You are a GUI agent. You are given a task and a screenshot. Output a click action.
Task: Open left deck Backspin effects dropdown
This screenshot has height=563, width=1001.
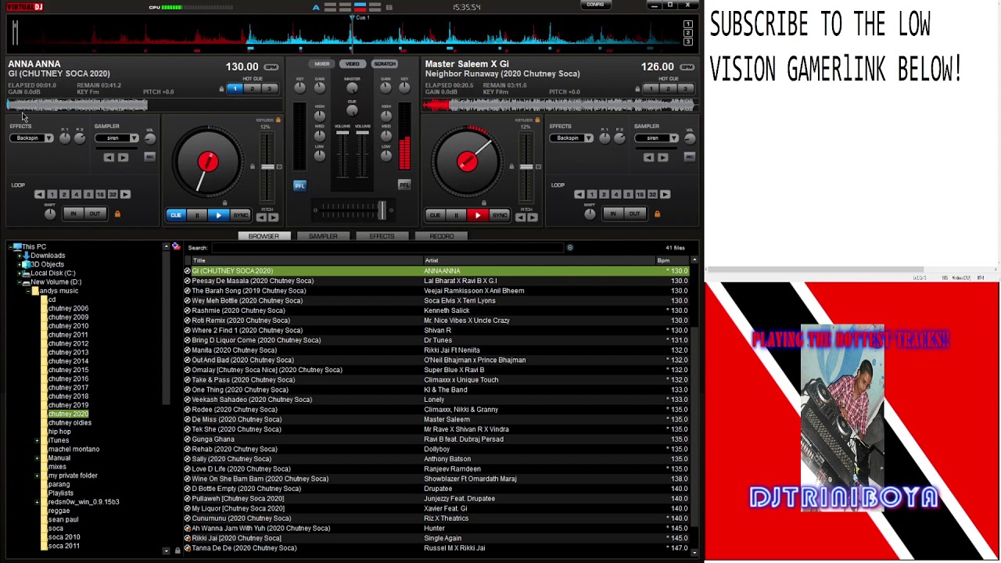pos(48,138)
